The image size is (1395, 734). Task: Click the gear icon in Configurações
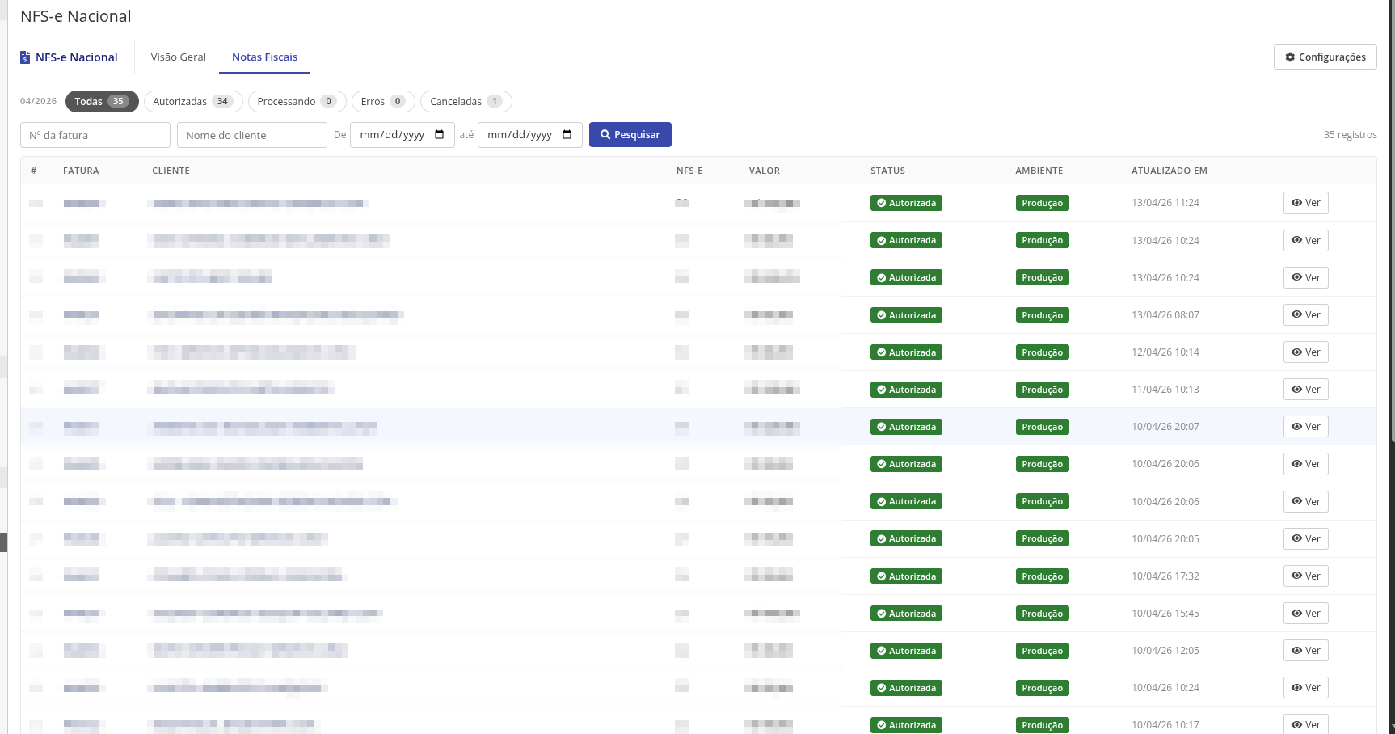point(1290,57)
